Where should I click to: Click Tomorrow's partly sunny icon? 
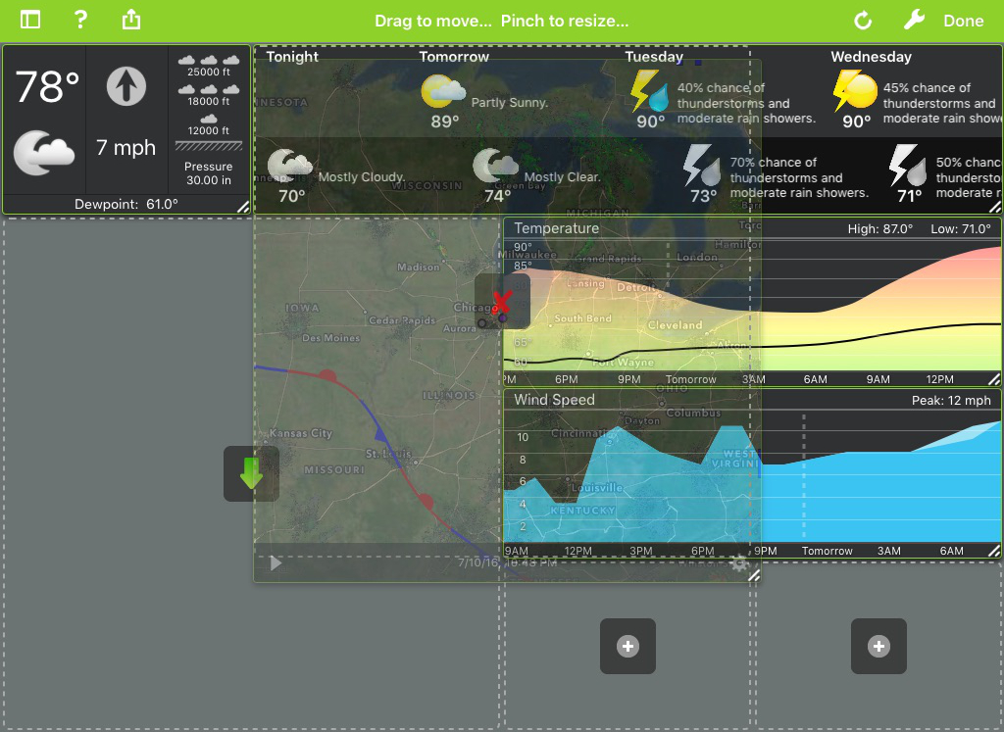click(442, 91)
